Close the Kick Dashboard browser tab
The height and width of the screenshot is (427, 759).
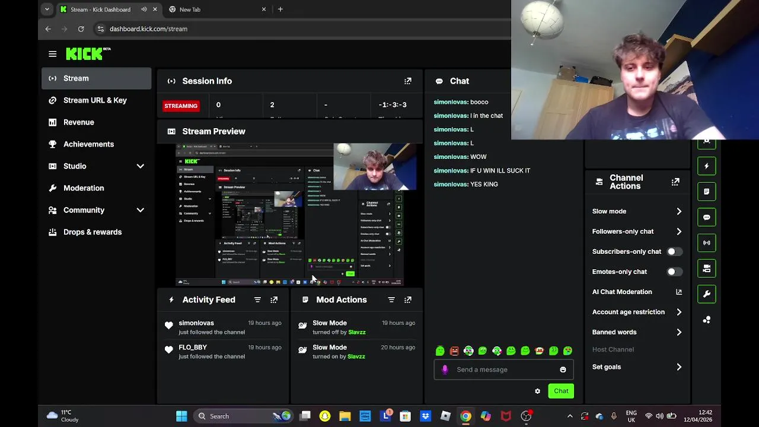(155, 9)
